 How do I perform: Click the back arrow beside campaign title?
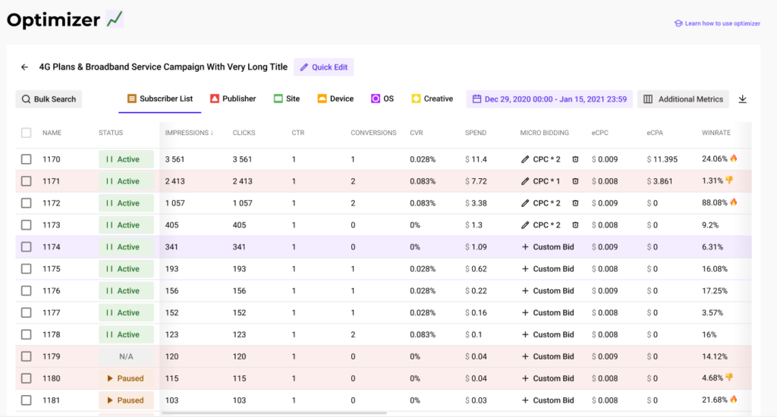[24, 67]
